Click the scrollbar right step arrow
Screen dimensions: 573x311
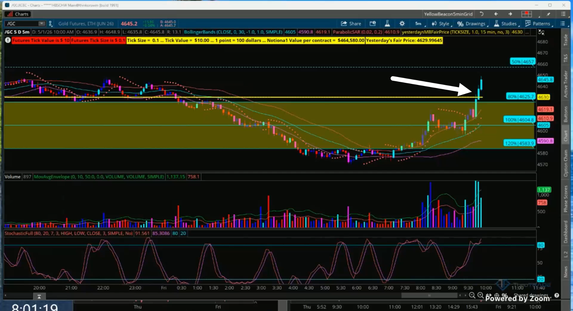pos(466,295)
